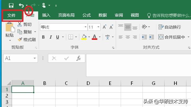The width and height of the screenshot is (191, 107).
Task: Open the Name Box A1 dropdown
Action: point(35,58)
